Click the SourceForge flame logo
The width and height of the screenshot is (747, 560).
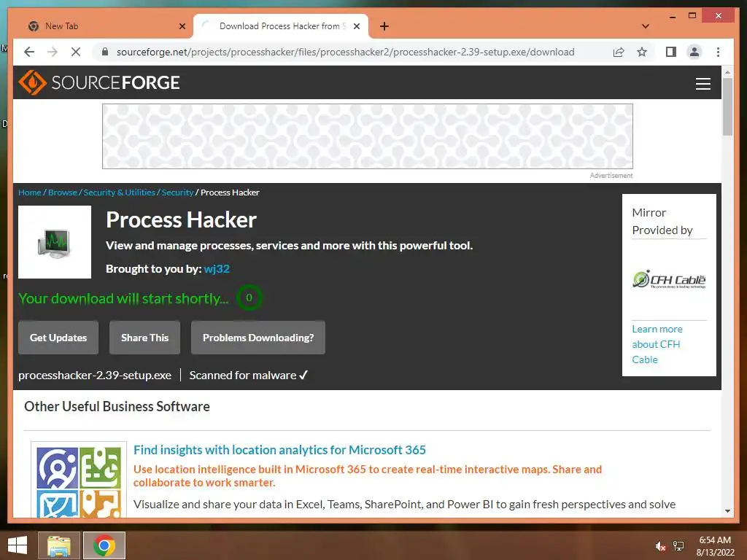pyautogui.click(x=32, y=82)
